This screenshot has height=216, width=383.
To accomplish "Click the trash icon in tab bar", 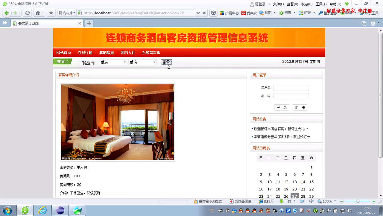I will [373, 23].
